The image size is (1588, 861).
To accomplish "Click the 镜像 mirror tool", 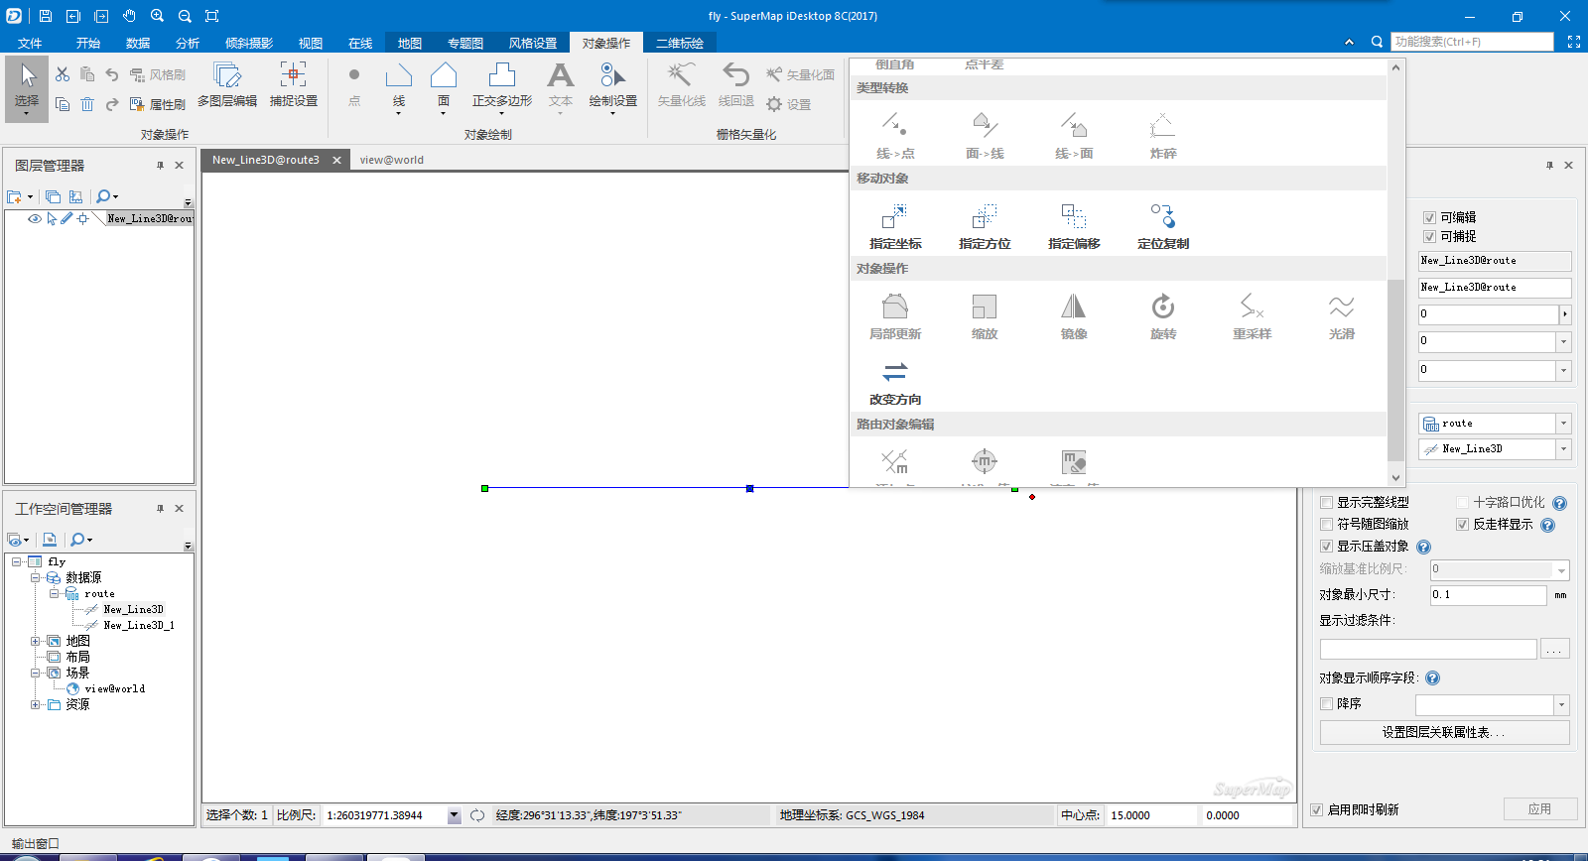I will [x=1074, y=316].
